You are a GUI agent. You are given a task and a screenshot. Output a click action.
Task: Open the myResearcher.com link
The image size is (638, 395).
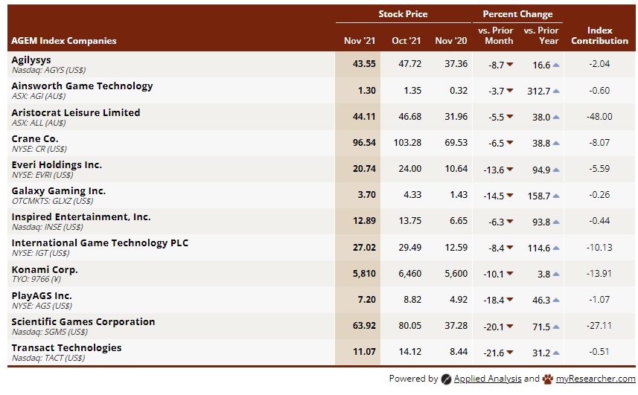pyautogui.click(x=596, y=379)
